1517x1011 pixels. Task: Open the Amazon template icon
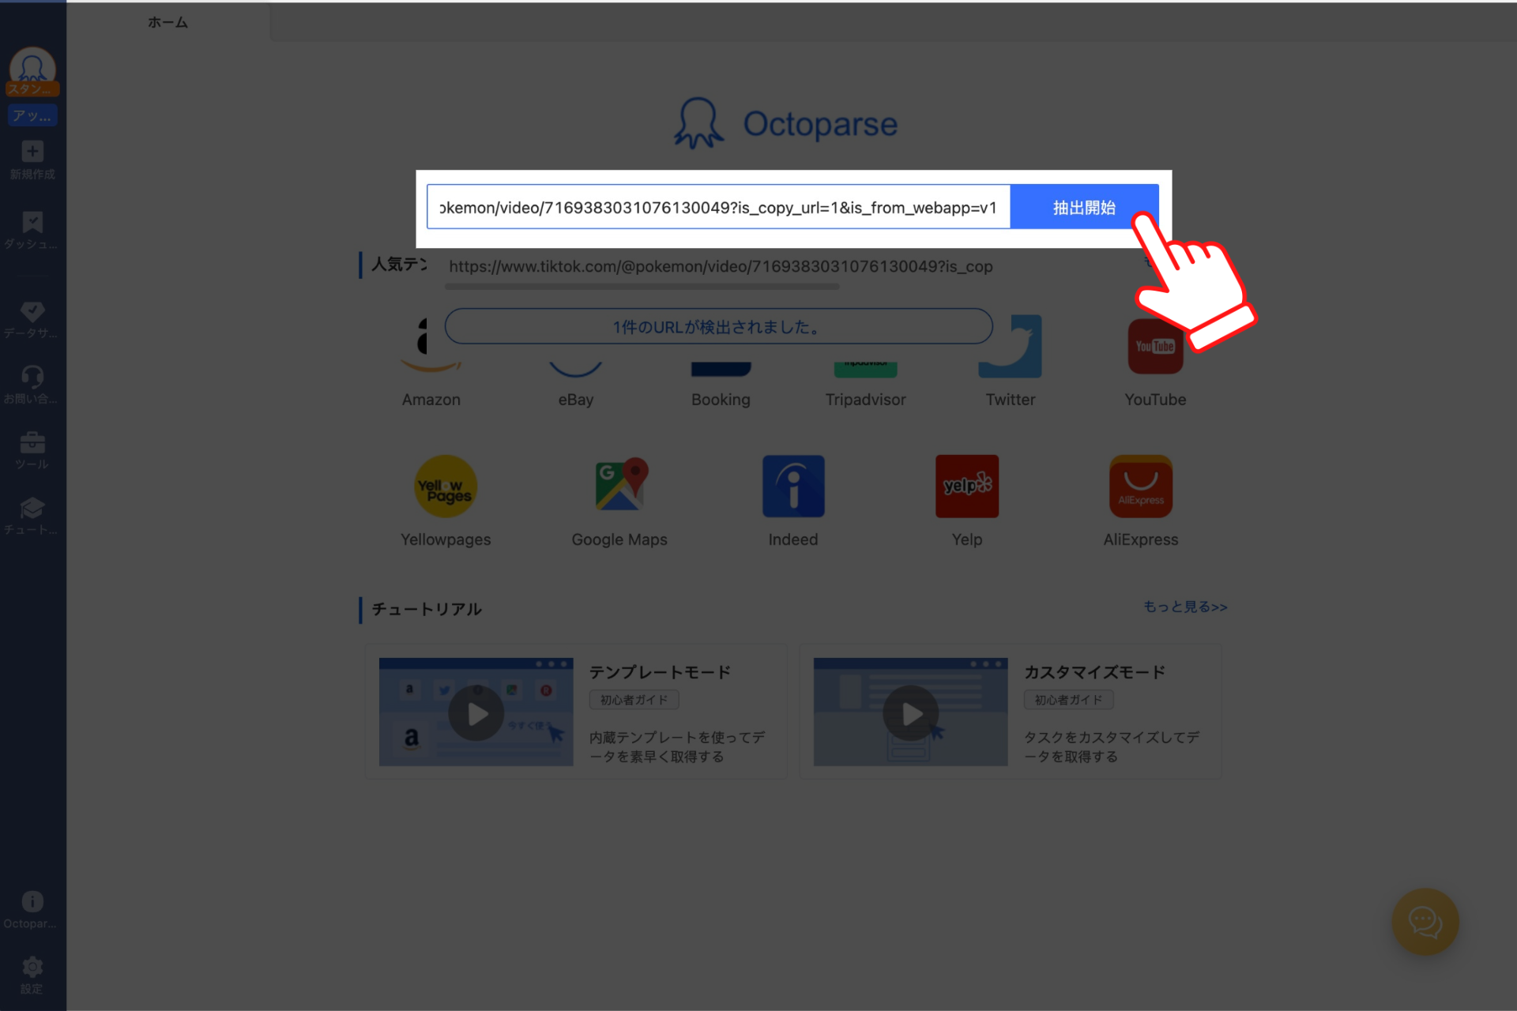431,346
